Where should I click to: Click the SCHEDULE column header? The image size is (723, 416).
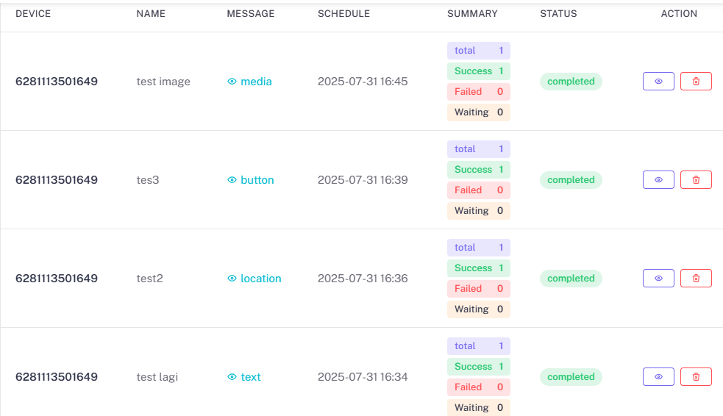click(343, 14)
